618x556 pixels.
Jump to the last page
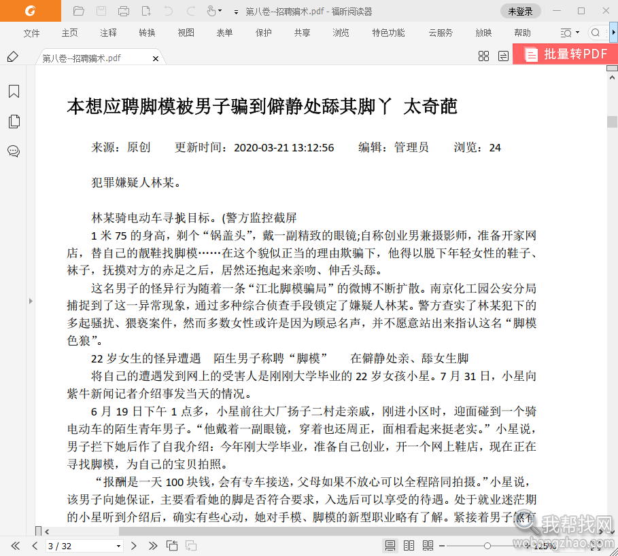pos(153,546)
